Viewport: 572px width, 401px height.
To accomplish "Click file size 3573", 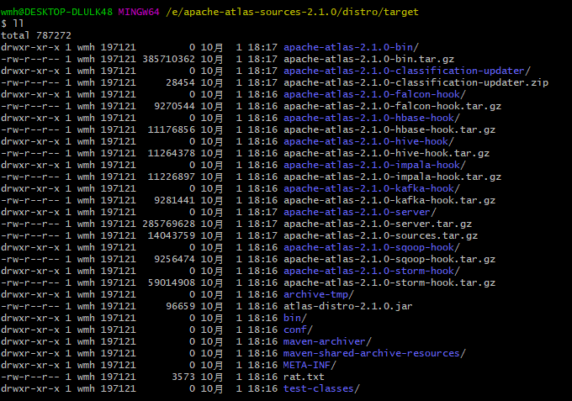I will 183,377.
